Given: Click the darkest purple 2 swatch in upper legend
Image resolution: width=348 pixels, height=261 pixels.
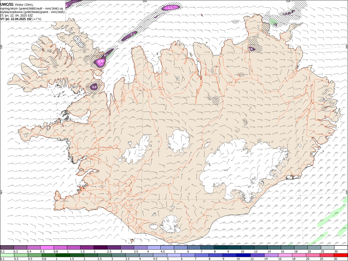Looking at the screenshot, I should [100, 247].
